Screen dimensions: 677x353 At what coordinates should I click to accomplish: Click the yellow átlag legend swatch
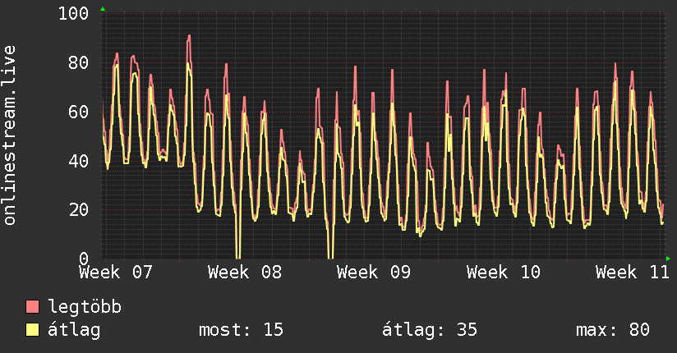point(32,330)
